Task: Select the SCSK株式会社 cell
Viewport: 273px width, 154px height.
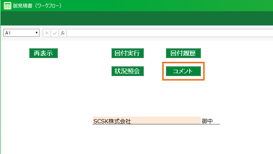Action: point(146,121)
